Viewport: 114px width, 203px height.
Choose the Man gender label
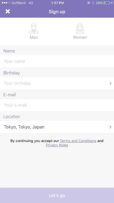click(34, 37)
